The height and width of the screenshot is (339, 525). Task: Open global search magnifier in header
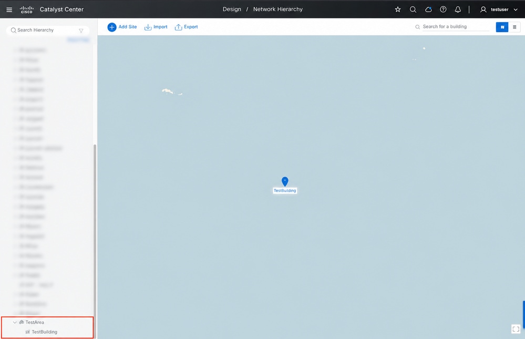click(x=413, y=9)
